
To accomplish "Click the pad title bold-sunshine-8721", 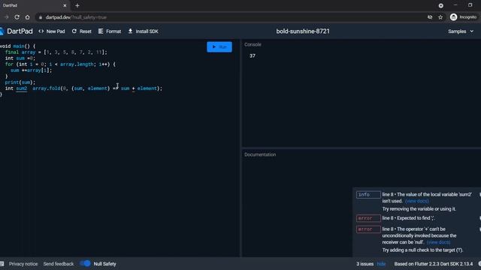I will click(303, 31).
